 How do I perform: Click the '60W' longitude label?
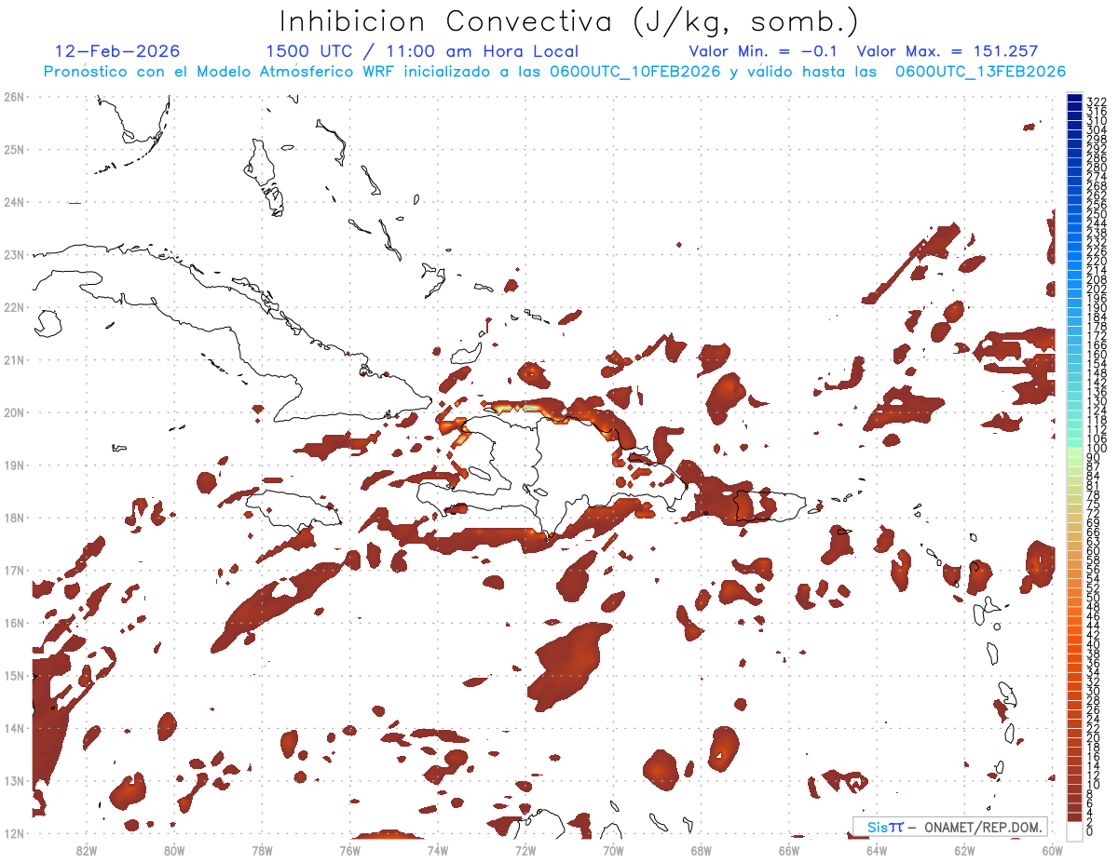1052,850
